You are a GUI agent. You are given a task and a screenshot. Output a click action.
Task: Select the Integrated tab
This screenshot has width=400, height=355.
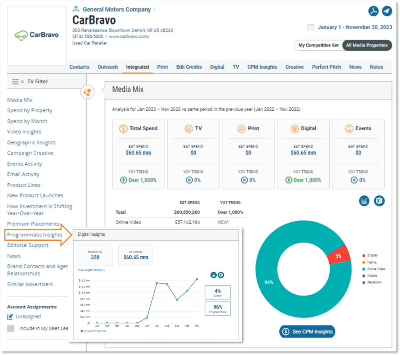click(x=137, y=67)
